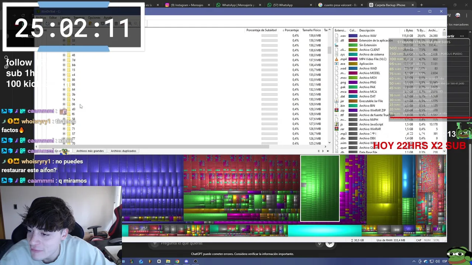
Task: Switch to Archivos más grandes tab
Action: point(90,151)
